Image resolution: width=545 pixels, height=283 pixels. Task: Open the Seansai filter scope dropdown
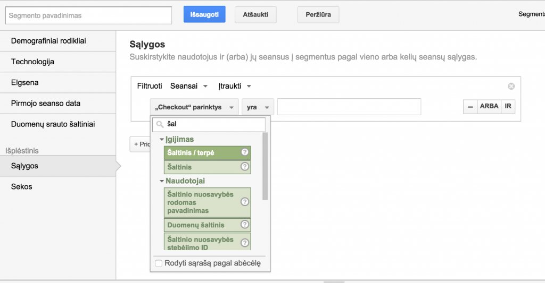188,86
